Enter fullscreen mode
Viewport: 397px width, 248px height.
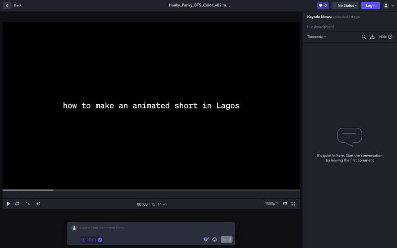coord(293,204)
